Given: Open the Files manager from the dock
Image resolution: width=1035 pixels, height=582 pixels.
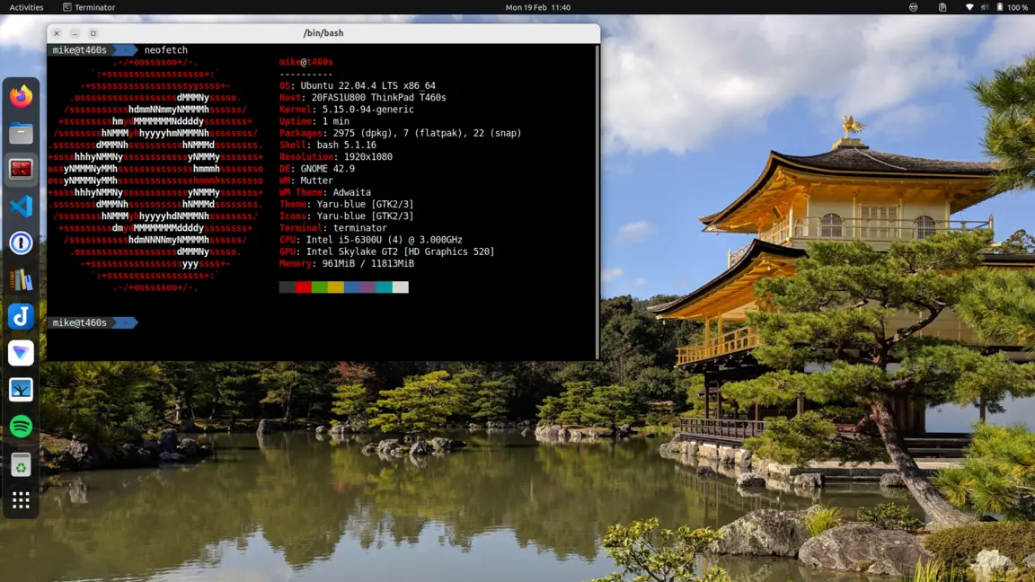Looking at the screenshot, I should (21, 133).
